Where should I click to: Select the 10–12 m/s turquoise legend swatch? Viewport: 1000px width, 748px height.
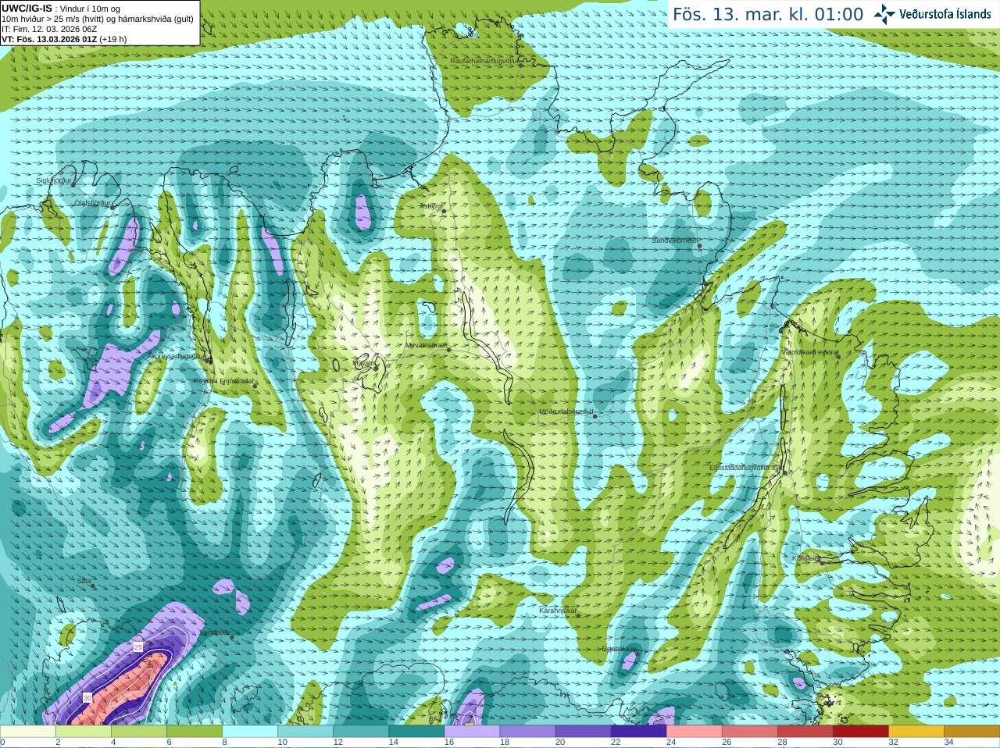point(305,732)
